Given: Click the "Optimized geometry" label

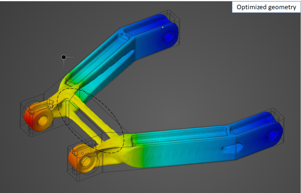Looking at the screenshot, I should 266,7.
